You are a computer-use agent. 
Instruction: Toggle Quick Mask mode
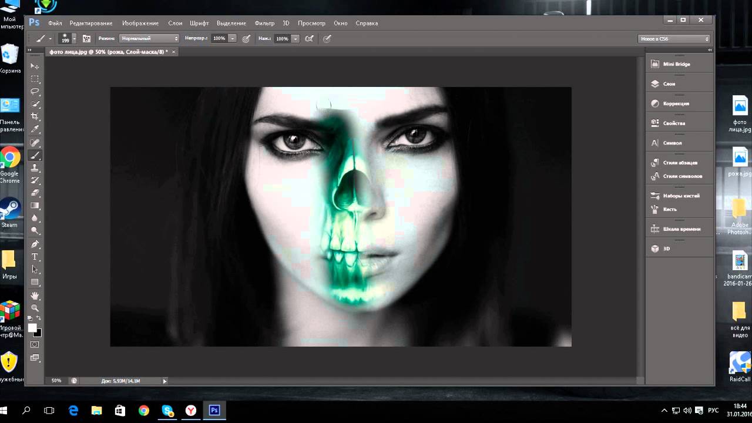click(x=35, y=344)
